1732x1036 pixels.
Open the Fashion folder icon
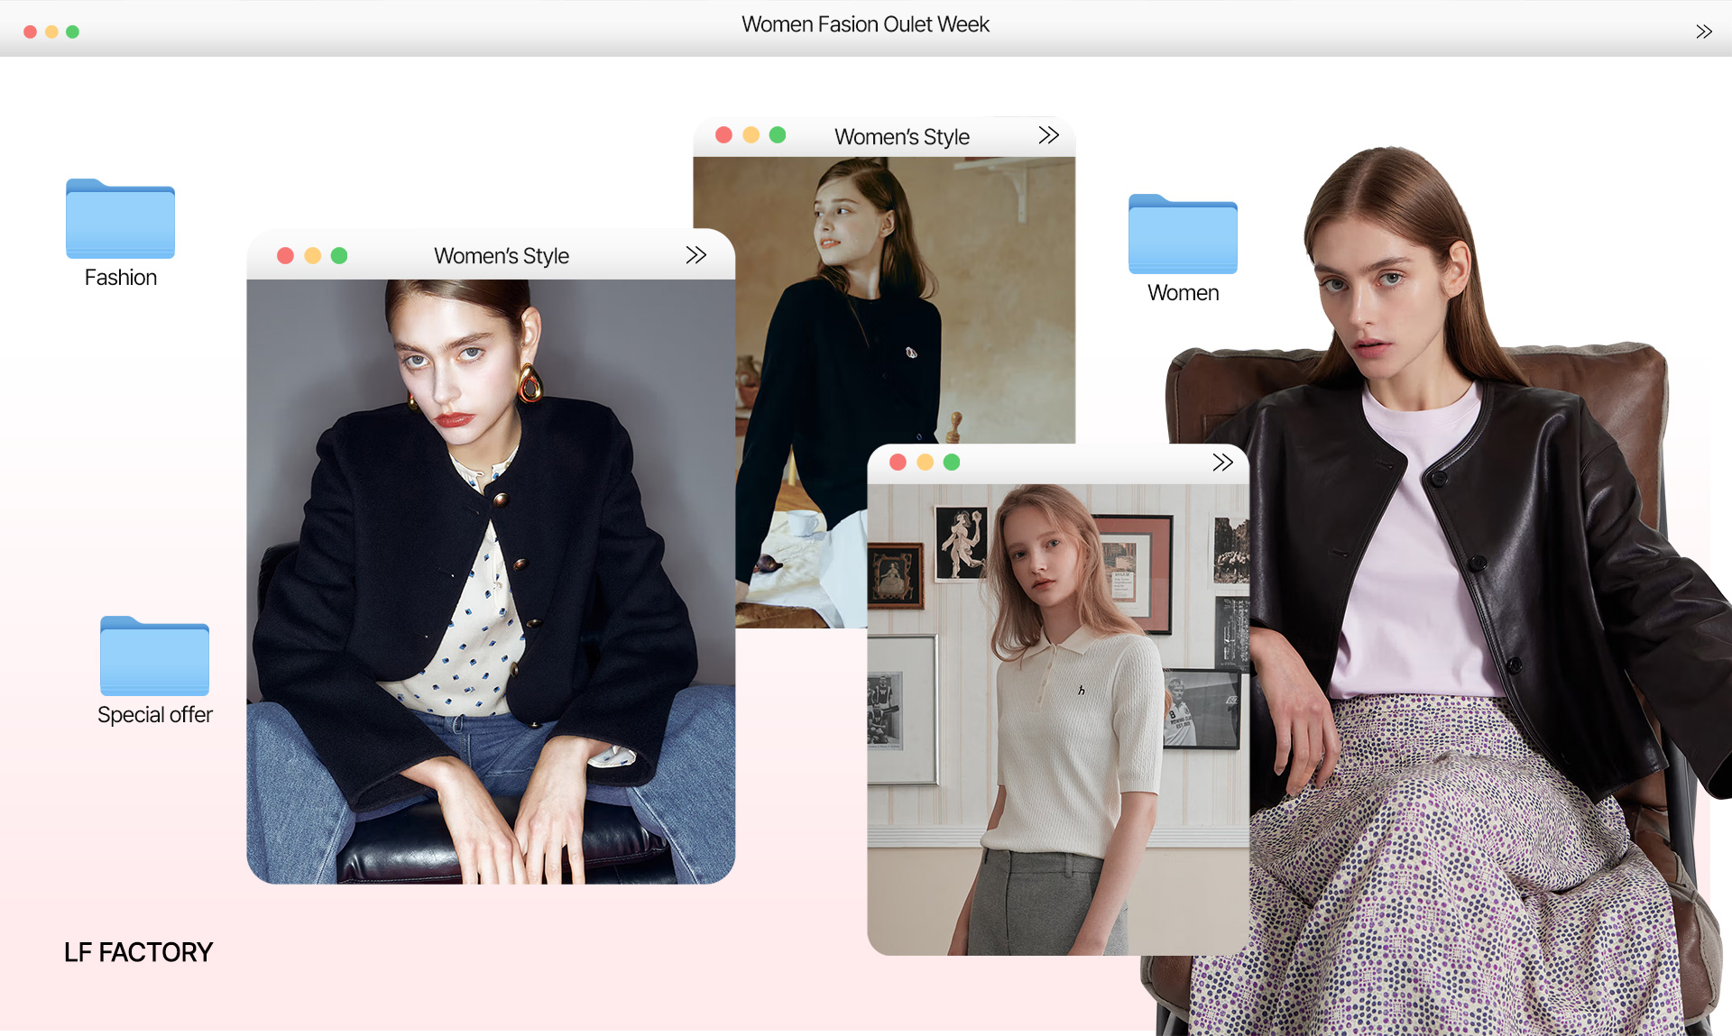(x=120, y=219)
